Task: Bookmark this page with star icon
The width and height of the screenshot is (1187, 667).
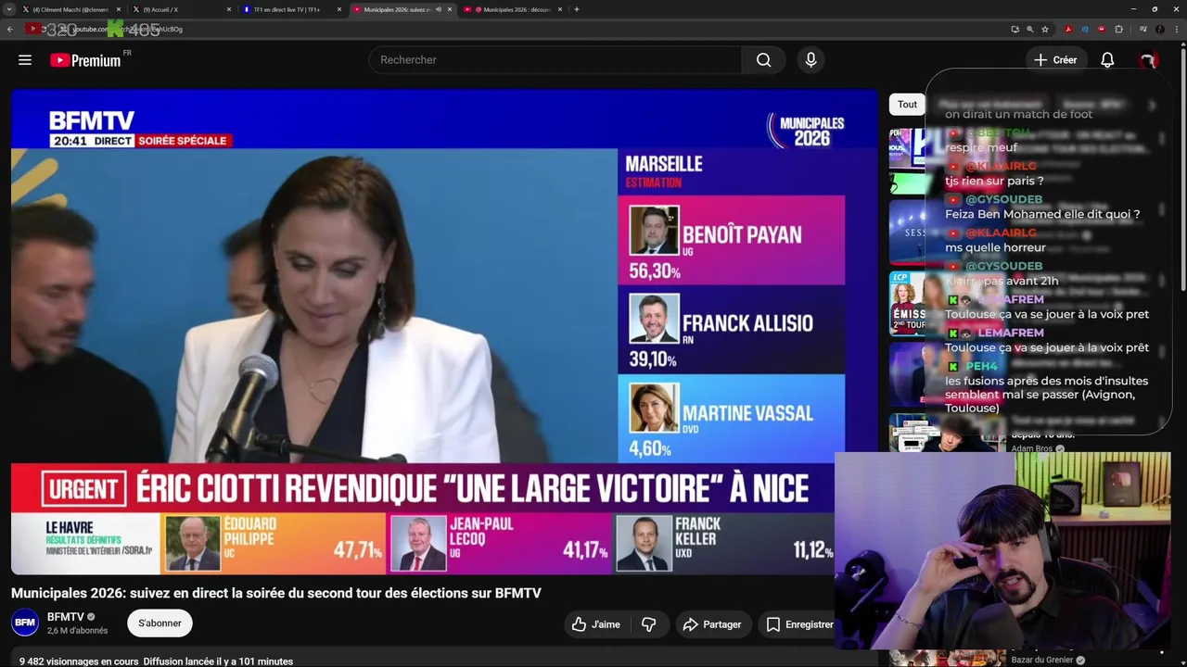Action: tap(1045, 29)
